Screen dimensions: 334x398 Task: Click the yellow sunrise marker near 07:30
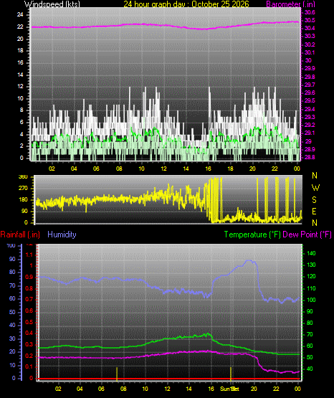(x=117, y=374)
